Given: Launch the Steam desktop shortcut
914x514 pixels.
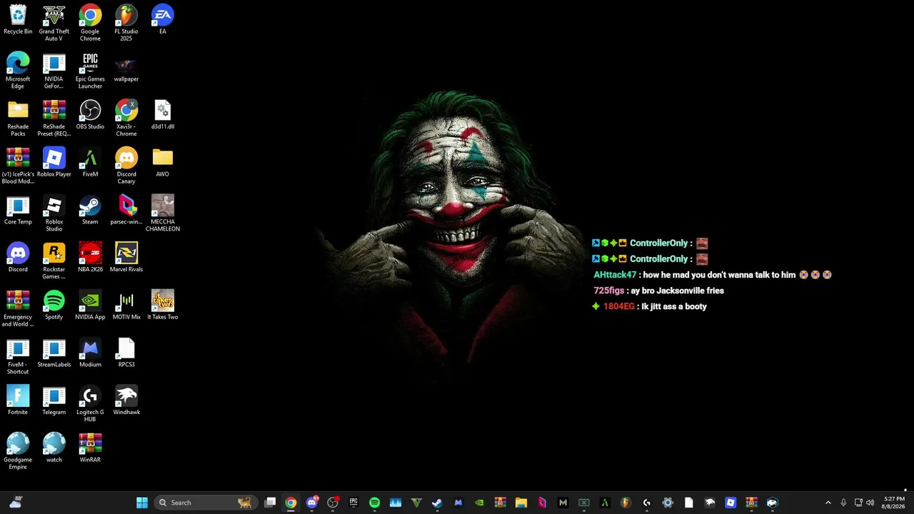Looking at the screenshot, I should 90,211.
